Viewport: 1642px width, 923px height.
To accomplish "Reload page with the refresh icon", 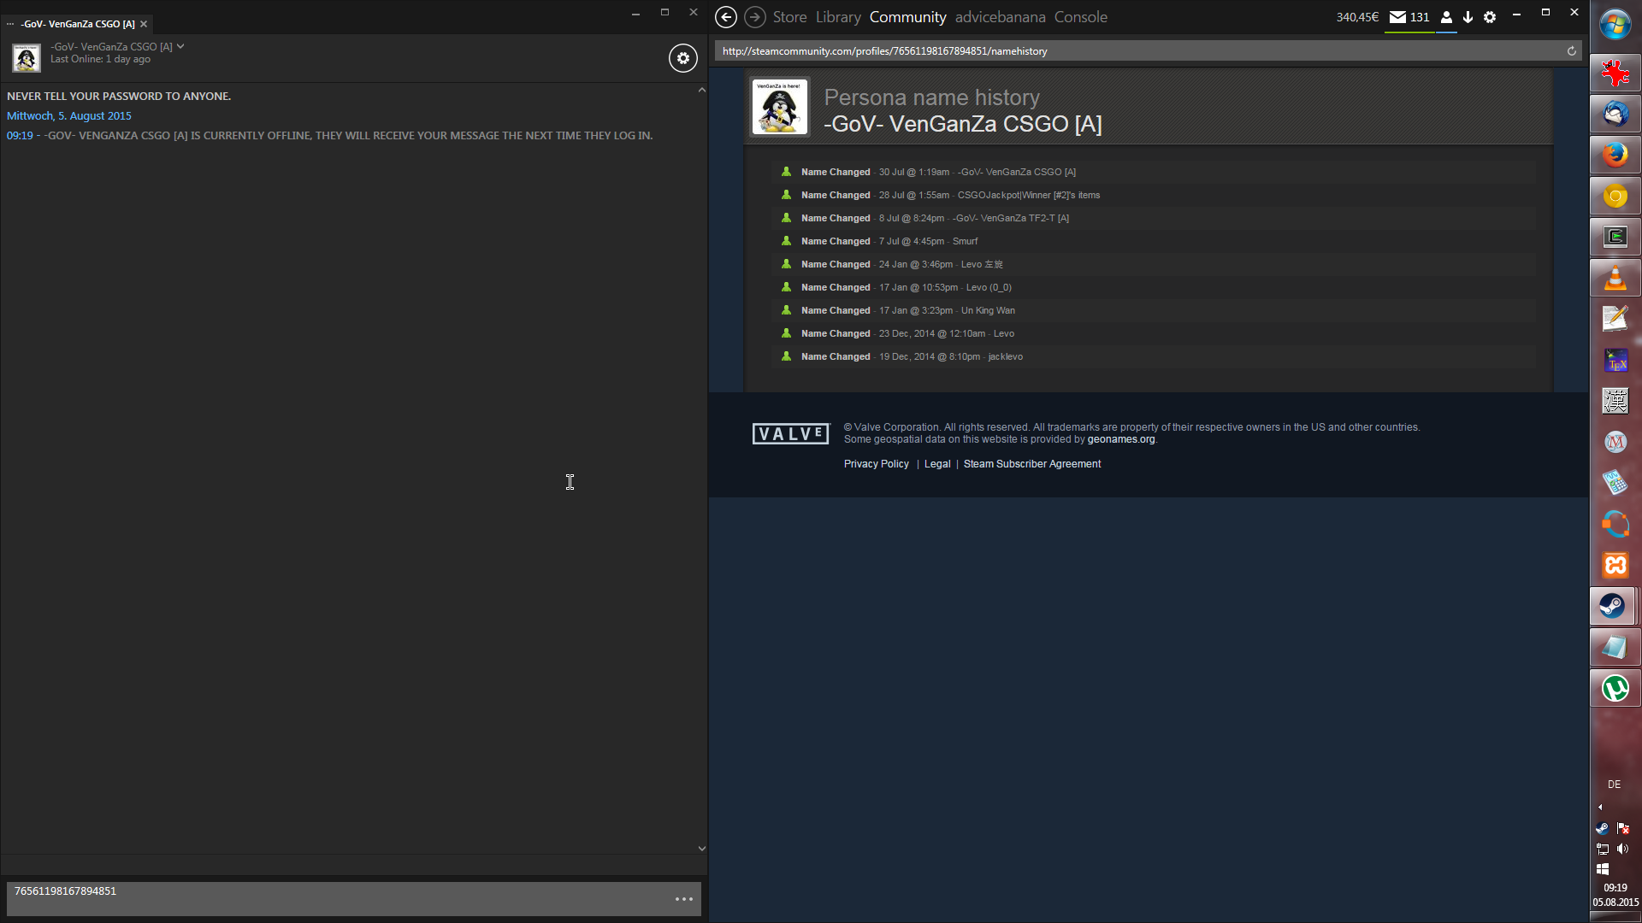I will click(x=1571, y=51).
